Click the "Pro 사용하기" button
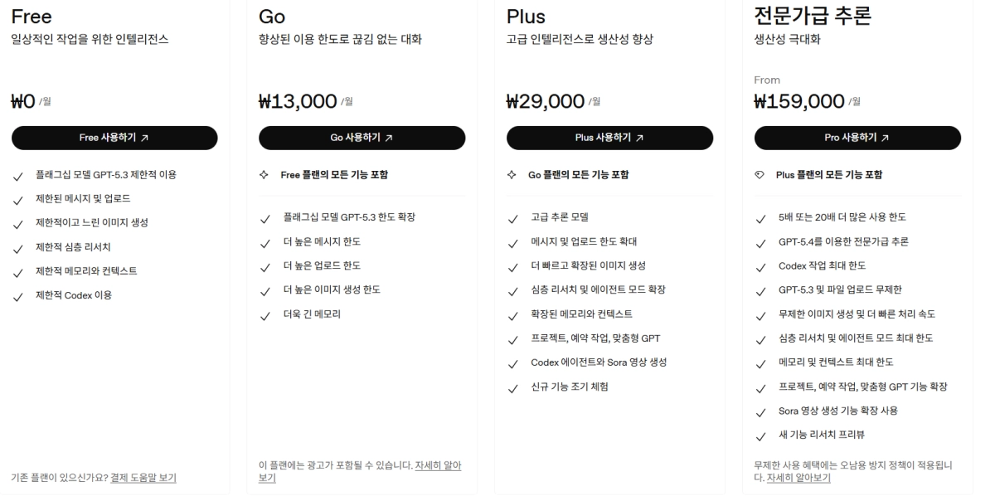This screenshot has height=496, width=995. tap(856, 137)
